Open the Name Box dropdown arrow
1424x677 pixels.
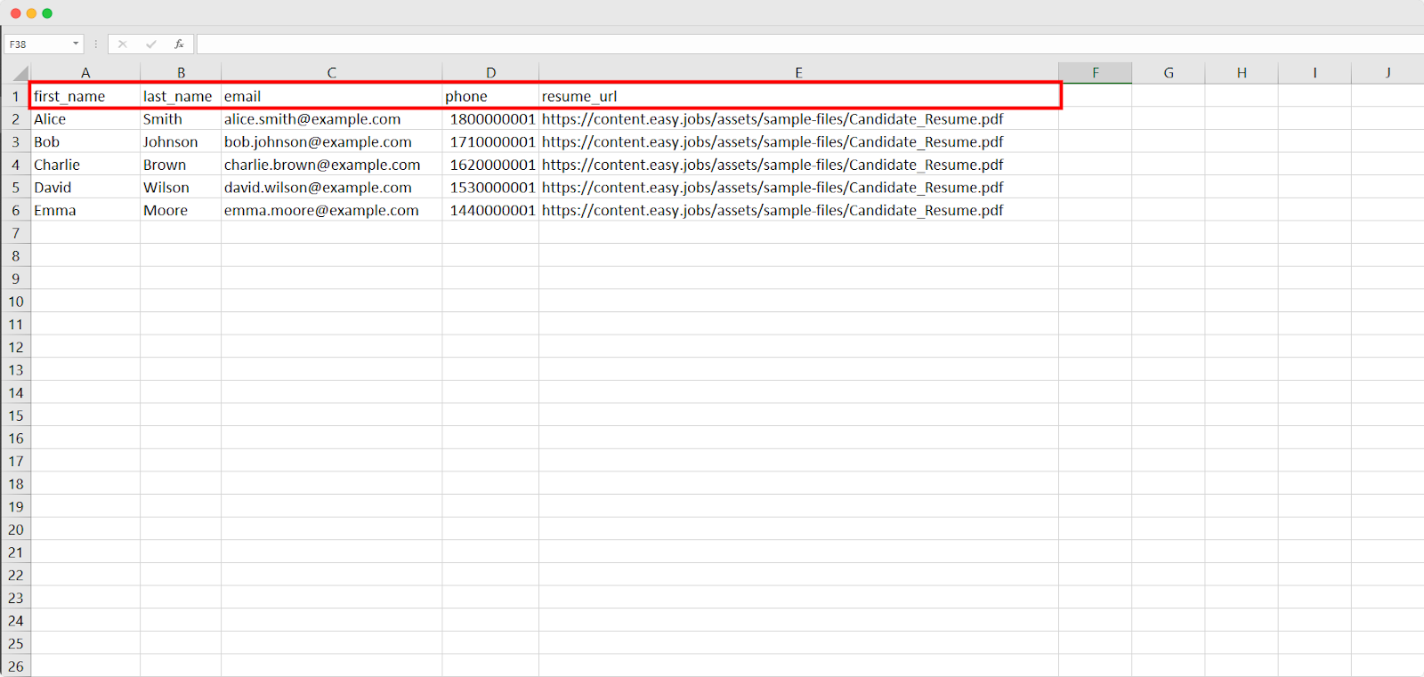(x=76, y=44)
